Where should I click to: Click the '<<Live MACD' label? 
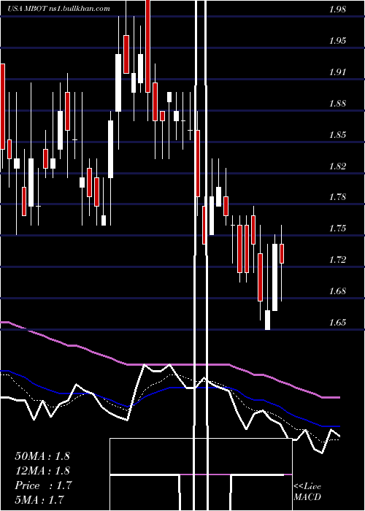(x=307, y=491)
